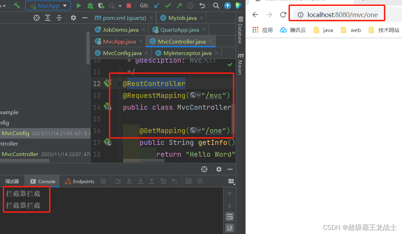Close the MyInterceptor.java tab
The image size is (402, 234).
pos(216,53)
